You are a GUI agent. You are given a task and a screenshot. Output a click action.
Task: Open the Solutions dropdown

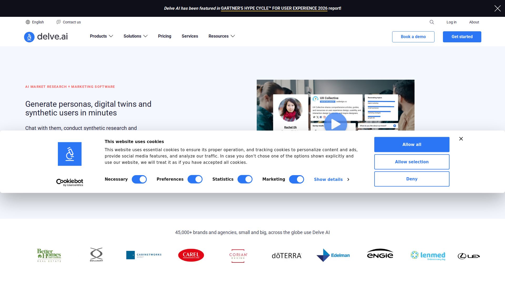click(135, 36)
